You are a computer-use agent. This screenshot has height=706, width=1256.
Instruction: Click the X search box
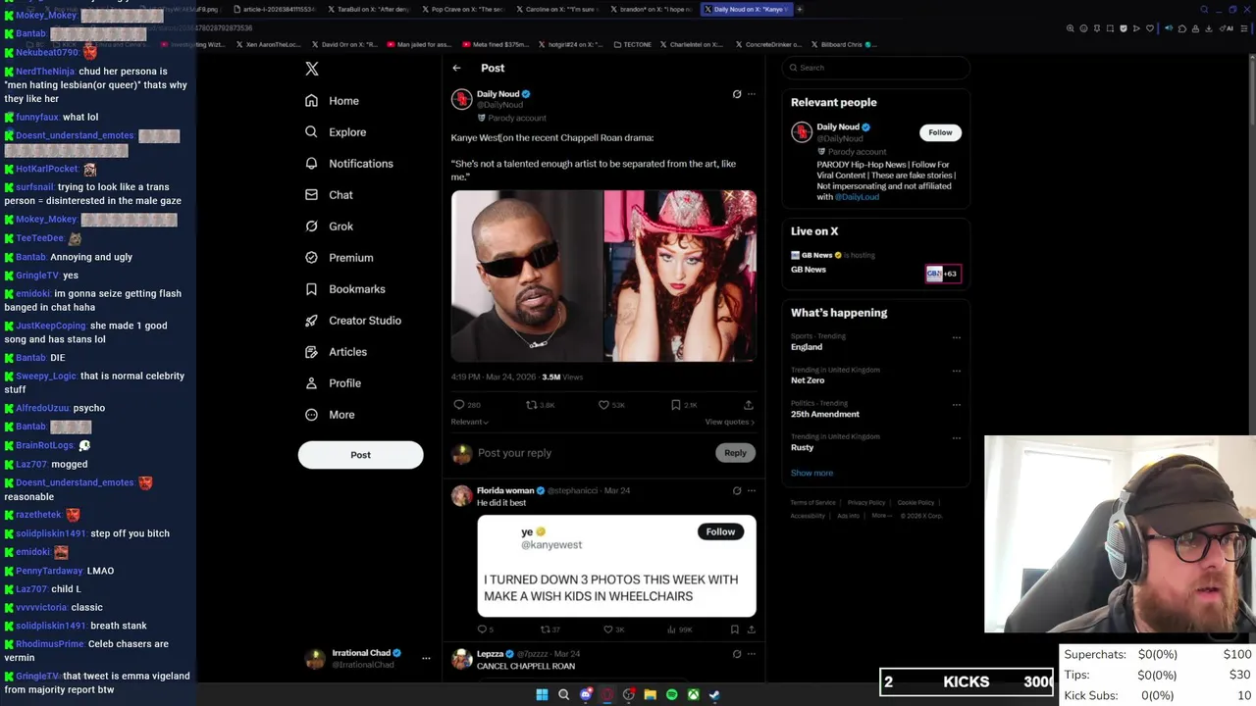coord(876,68)
